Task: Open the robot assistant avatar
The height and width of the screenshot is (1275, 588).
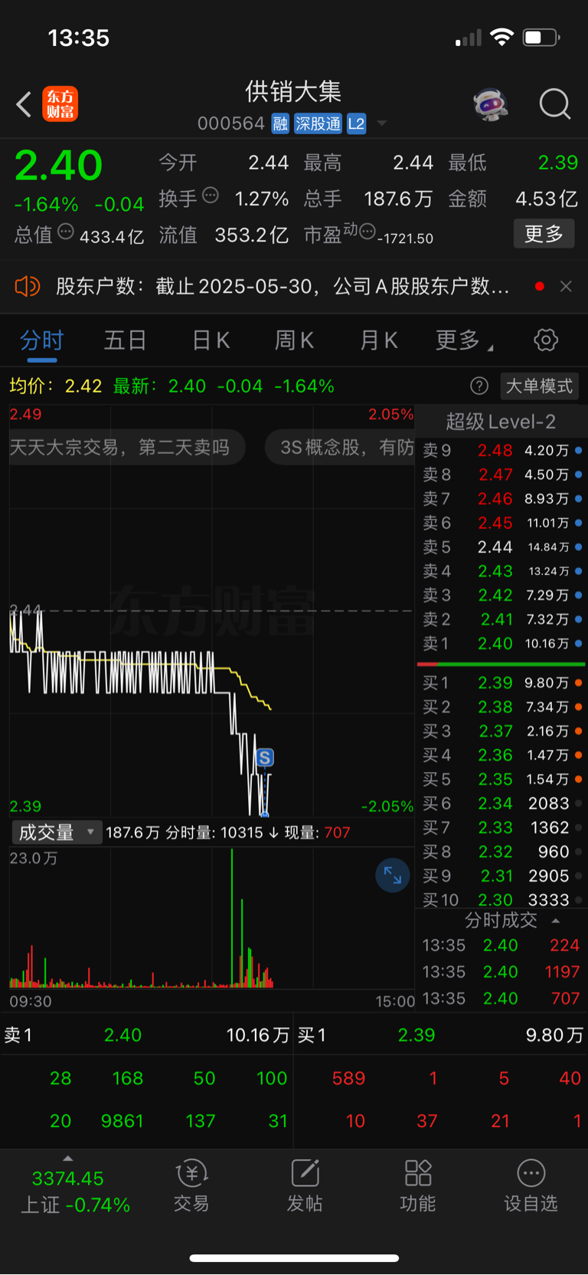Action: tap(491, 104)
